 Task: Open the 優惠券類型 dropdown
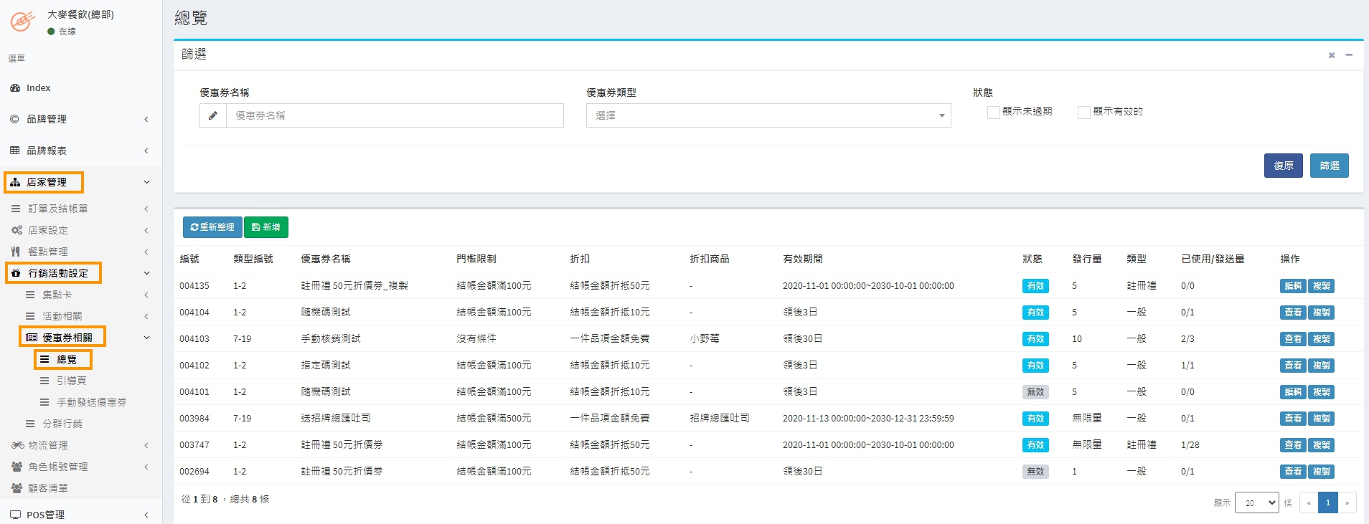[x=768, y=115]
